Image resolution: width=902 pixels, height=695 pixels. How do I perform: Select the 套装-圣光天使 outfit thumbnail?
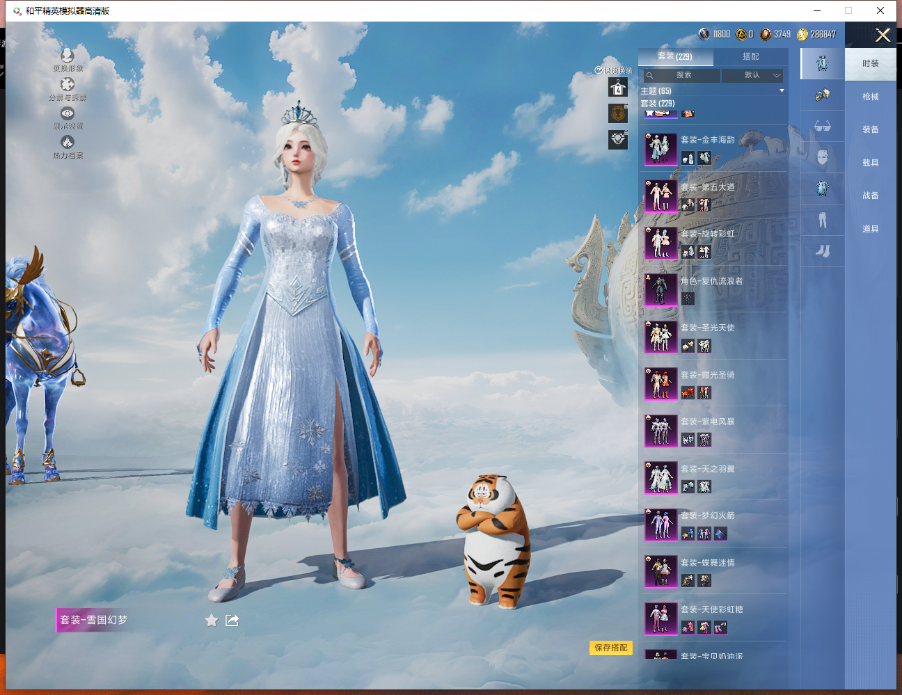point(660,336)
